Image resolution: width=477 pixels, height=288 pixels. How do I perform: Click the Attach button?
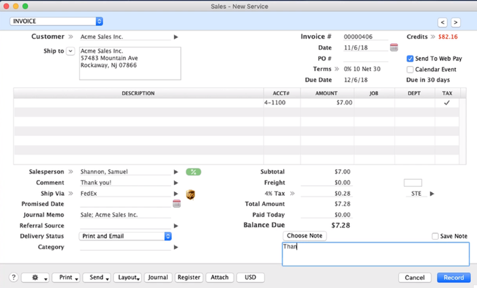[219, 277]
